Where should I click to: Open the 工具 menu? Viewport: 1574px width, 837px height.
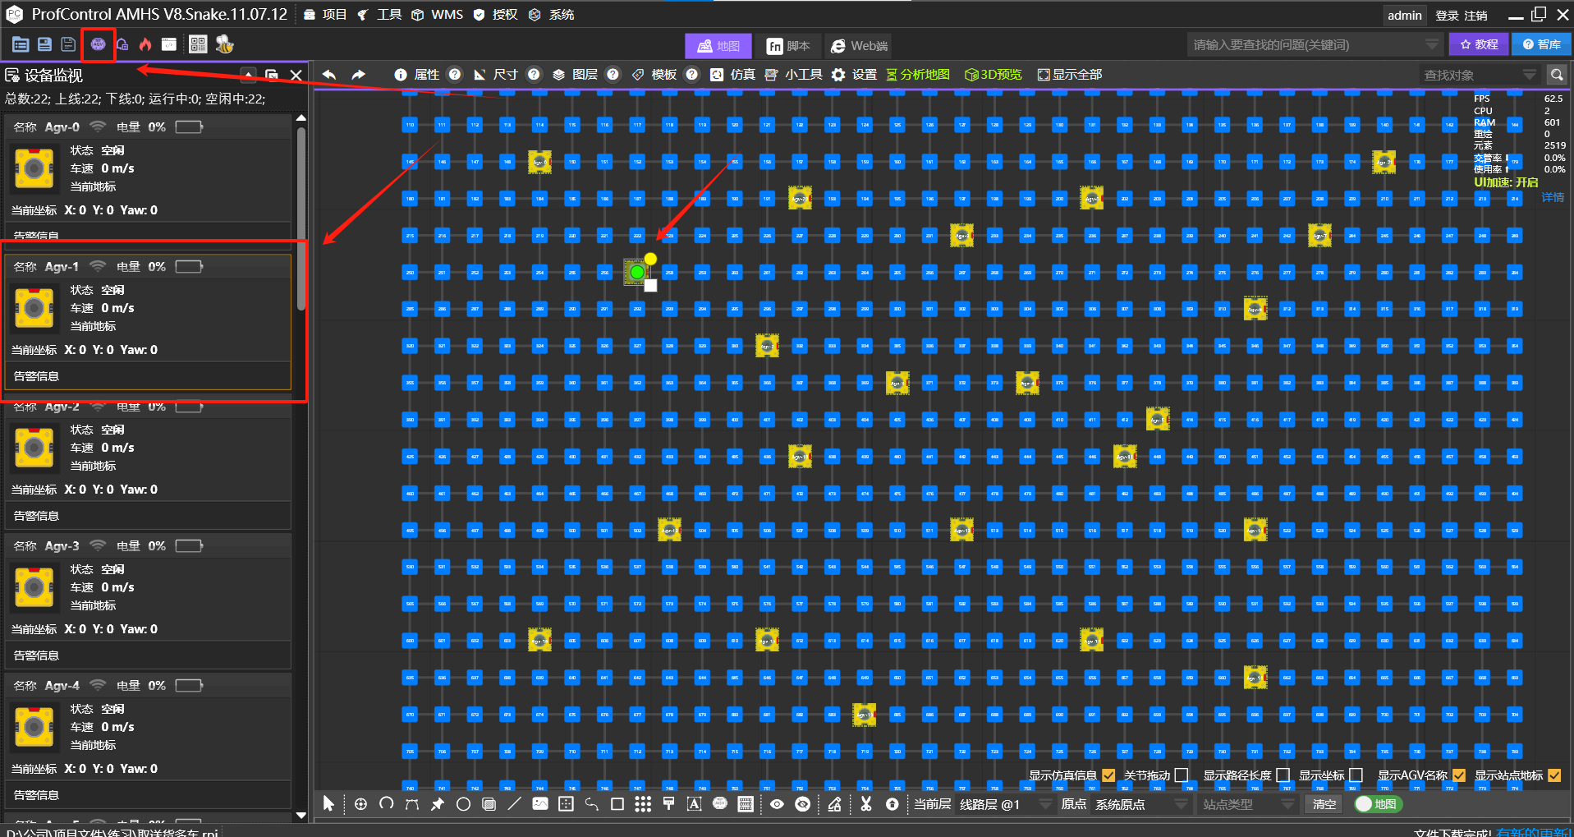pos(379,15)
